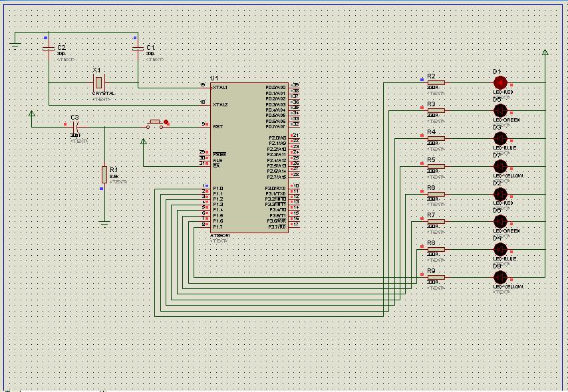Select resistor R1 near the ground
Screen dimensions: 568x392
coord(104,175)
